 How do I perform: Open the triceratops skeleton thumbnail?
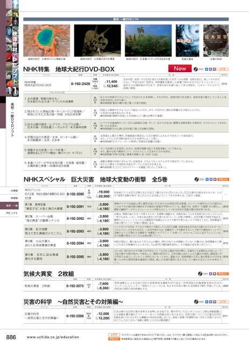pos(98,40)
